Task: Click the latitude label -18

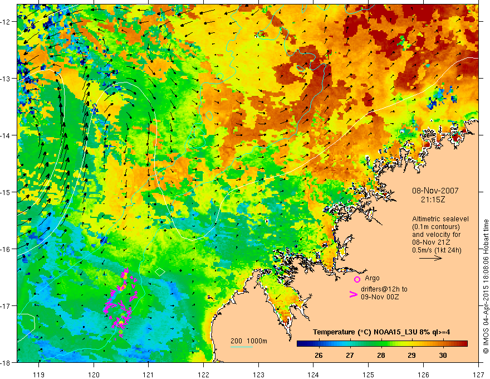Action: coord(6,362)
